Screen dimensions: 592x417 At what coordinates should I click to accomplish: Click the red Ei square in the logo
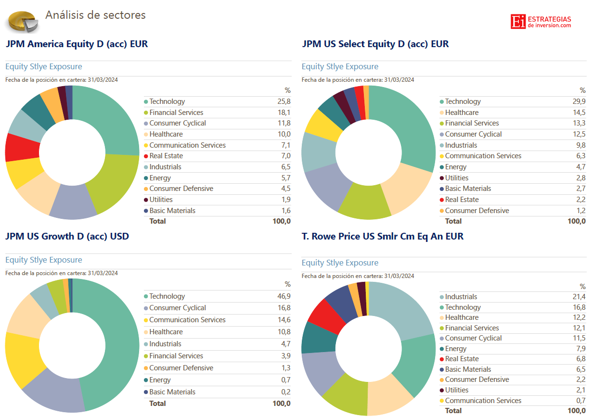pyautogui.click(x=518, y=22)
